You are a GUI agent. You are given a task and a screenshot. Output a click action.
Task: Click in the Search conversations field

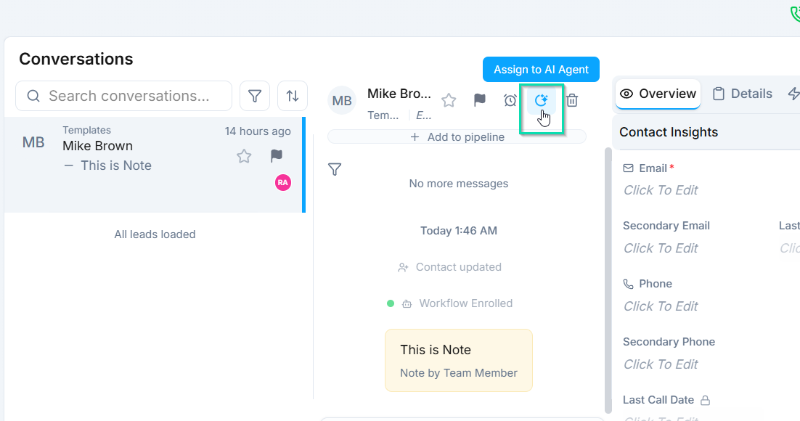coord(131,96)
